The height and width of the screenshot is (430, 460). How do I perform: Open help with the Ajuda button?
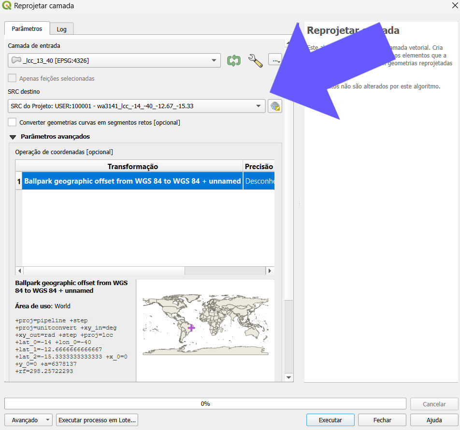pyautogui.click(x=433, y=420)
